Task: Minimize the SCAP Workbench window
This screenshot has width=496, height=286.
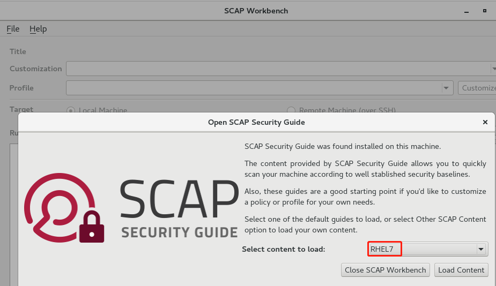Action: click(x=466, y=11)
